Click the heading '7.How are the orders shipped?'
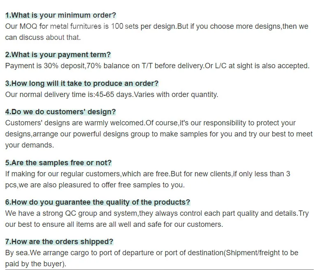Screen dimensions: 329x270 click(59, 242)
